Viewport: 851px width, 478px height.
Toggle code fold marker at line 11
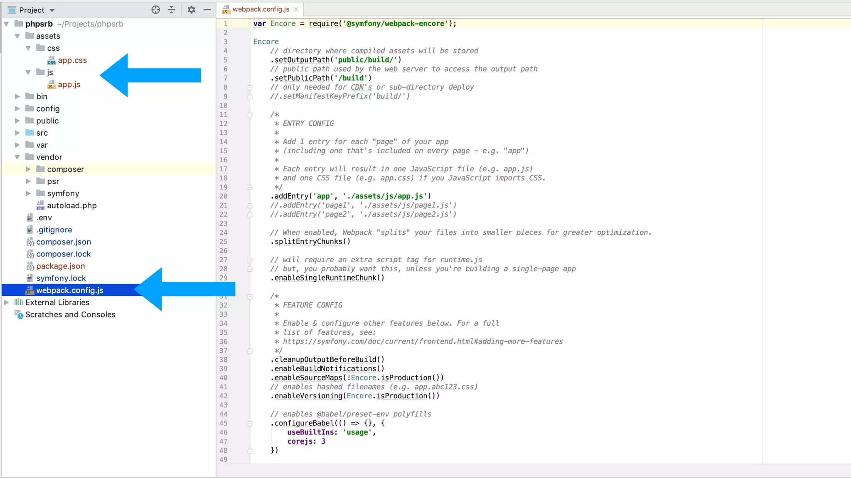[x=250, y=115]
